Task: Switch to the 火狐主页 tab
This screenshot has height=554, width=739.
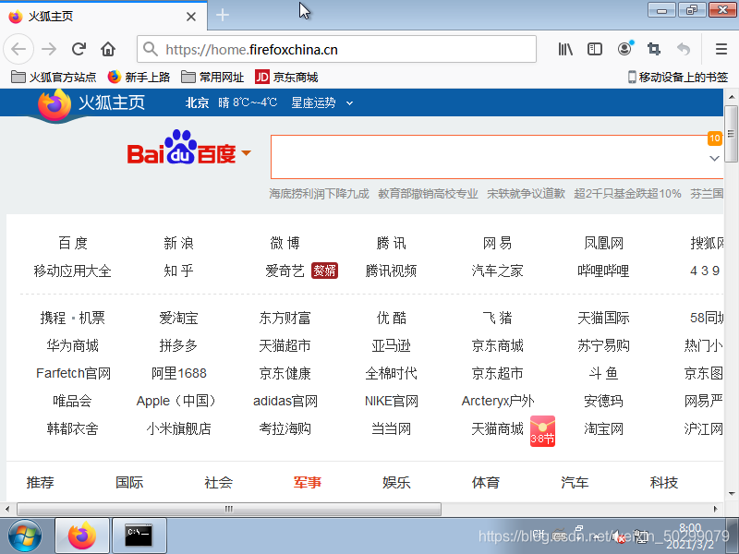Action: (x=103, y=17)
